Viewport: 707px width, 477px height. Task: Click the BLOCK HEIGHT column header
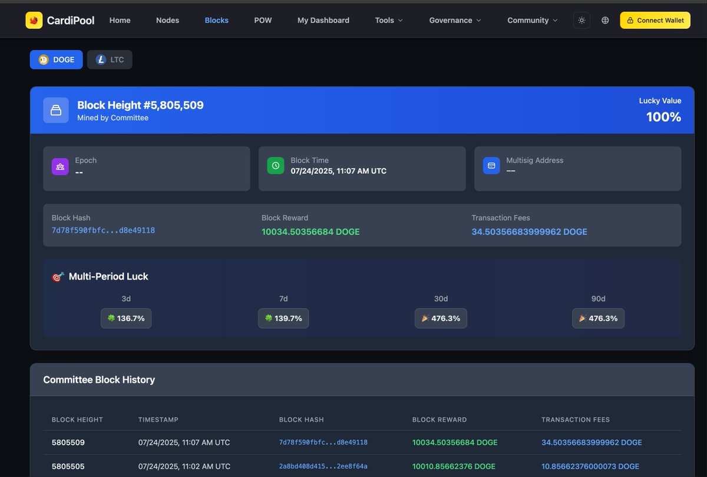[77, 420]
